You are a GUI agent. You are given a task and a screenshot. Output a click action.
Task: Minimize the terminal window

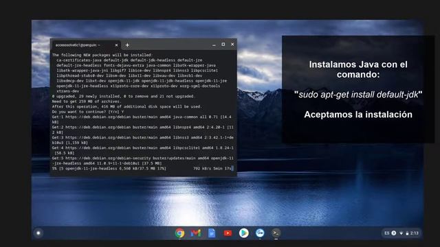pyautogui.click(x=214, y=45)
